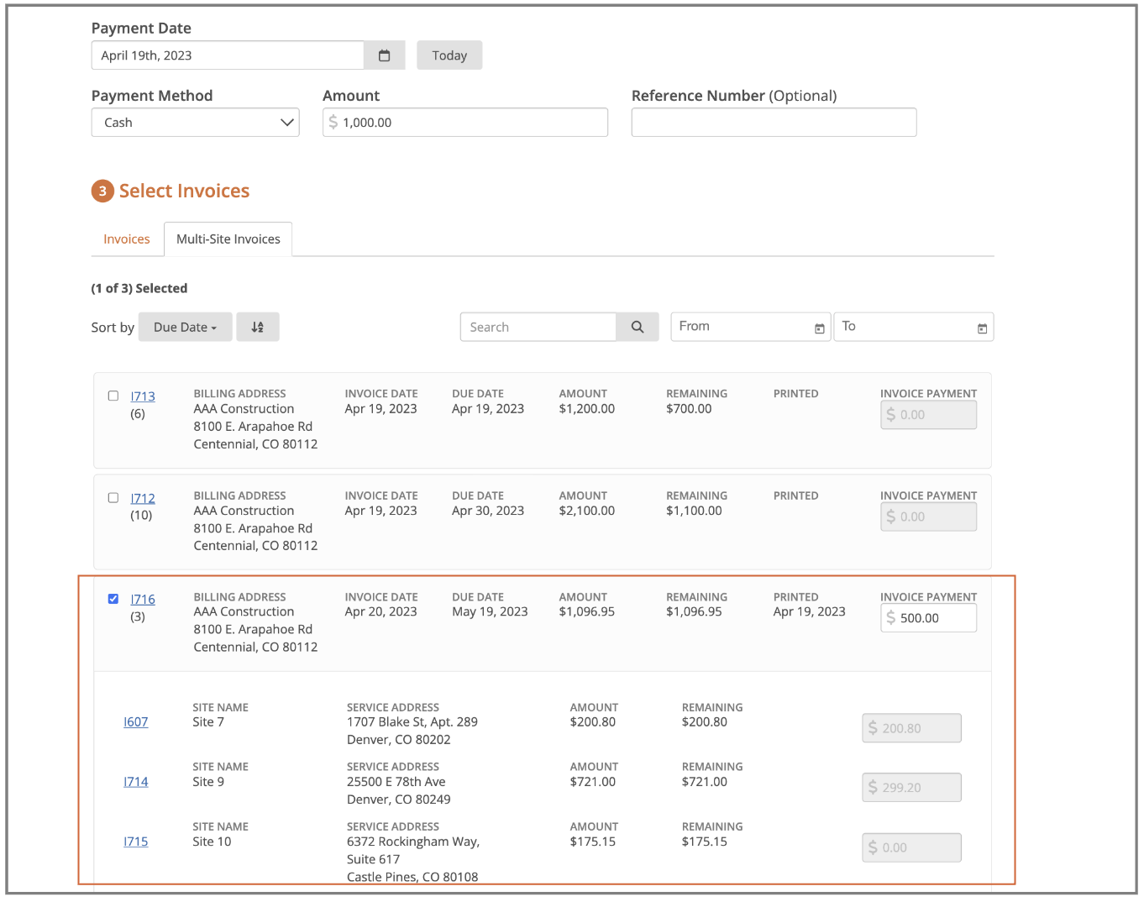The height and width of the screenshot is (902, 1144).
Task: Click the 1707 Blake St service address
Action: click(412, 731)
